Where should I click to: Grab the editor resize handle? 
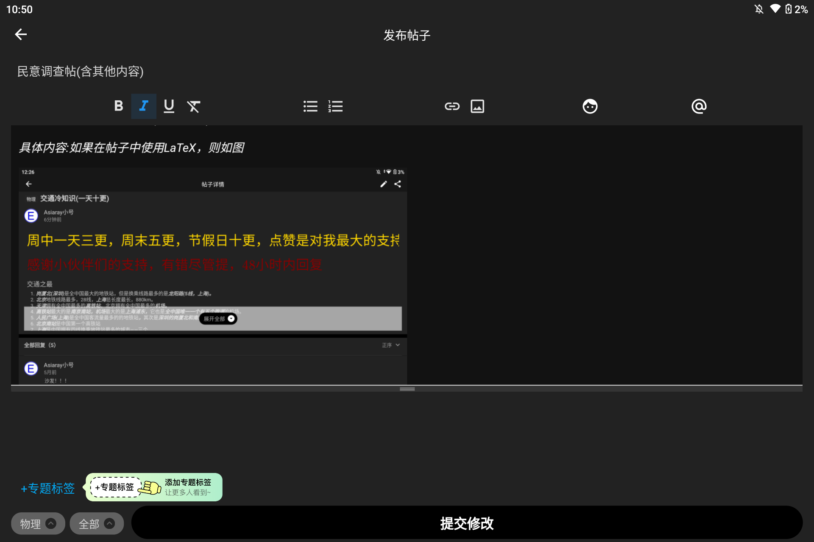(x=407, y=389)
